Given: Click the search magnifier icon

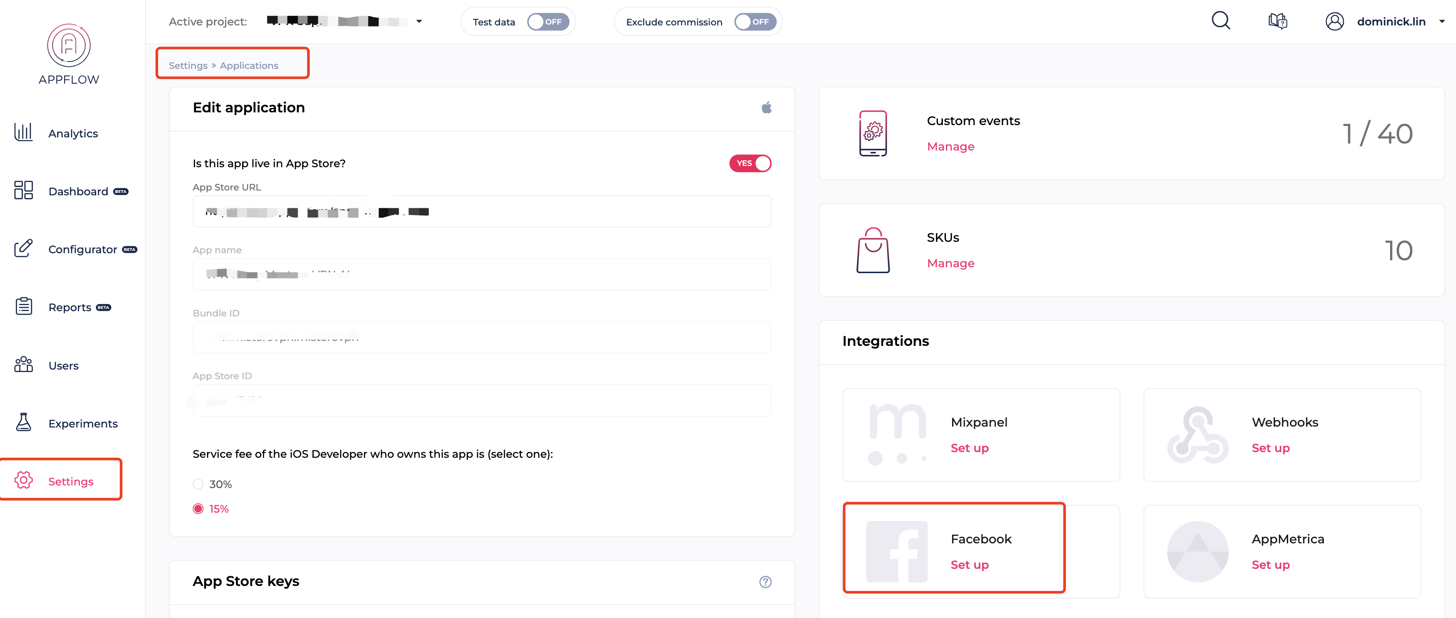Looking at the screenshot, I should pos(1221,21).
